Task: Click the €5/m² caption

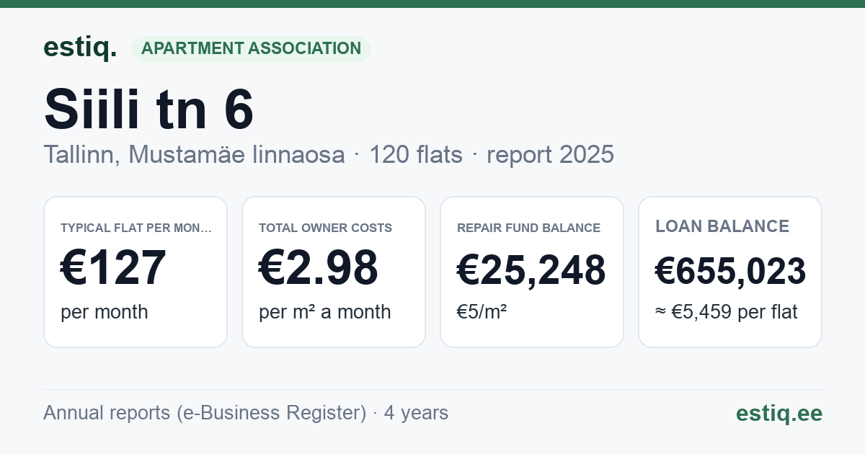Action: (x=482, y=312)
